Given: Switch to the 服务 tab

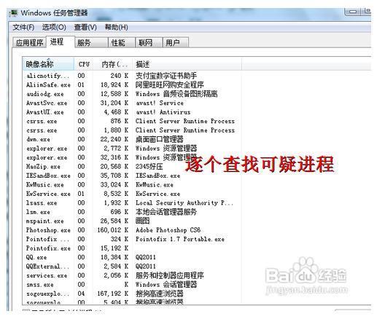Looking at the screenshot, I should tap(91, 43).
